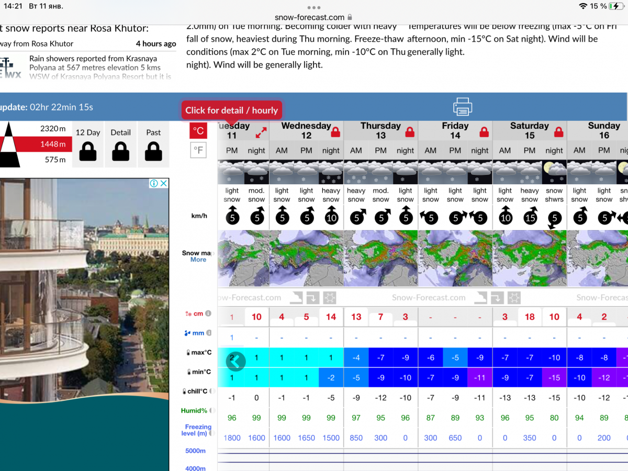This screenshot has height=471, width=628.
Task: Click the info icon next to cm
Action: tap(208, 313)
